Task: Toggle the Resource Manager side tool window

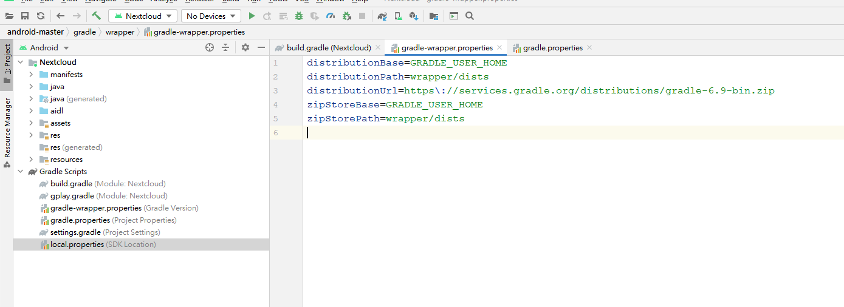Action: pos(7,133)
